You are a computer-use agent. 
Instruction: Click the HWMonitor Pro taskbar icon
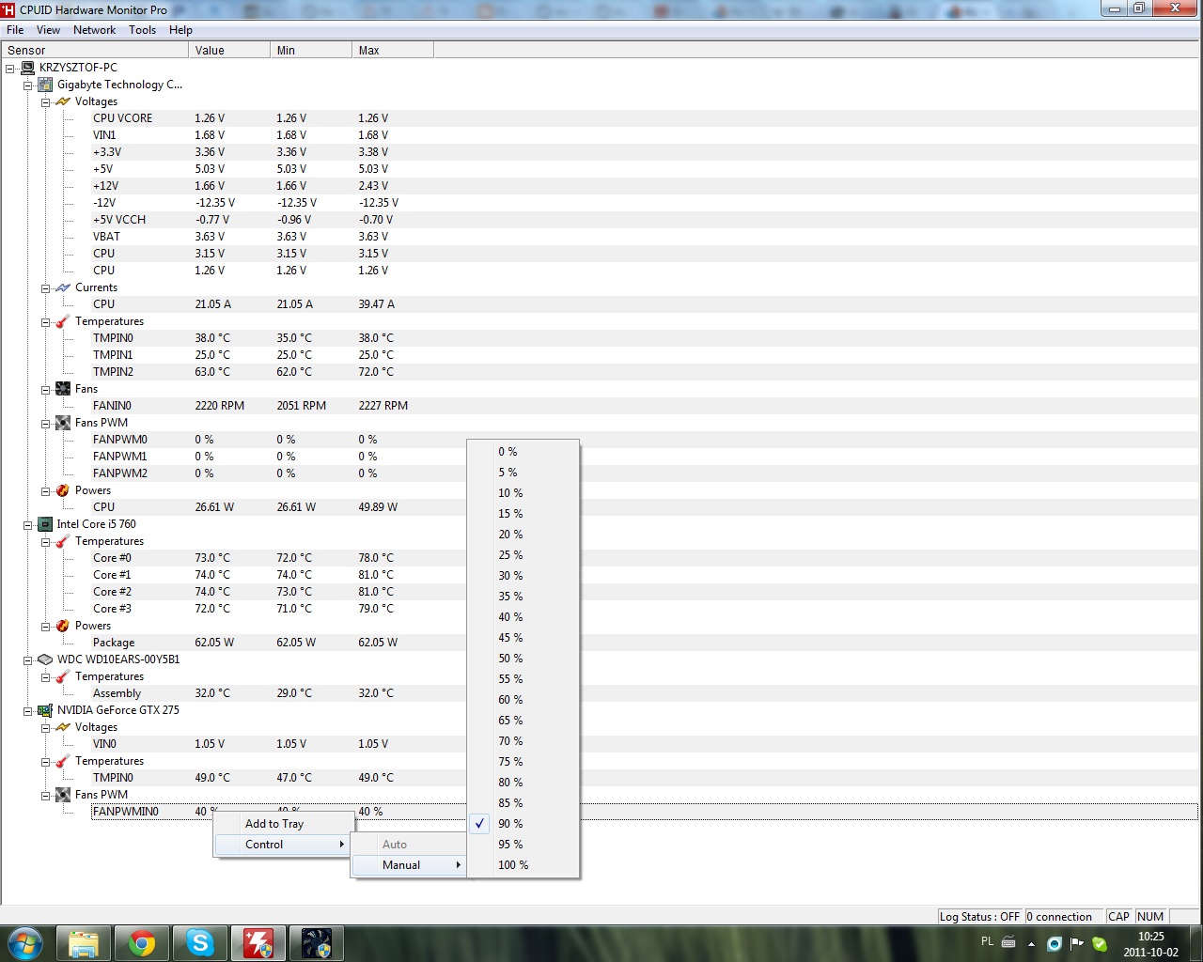coord(258,943)
